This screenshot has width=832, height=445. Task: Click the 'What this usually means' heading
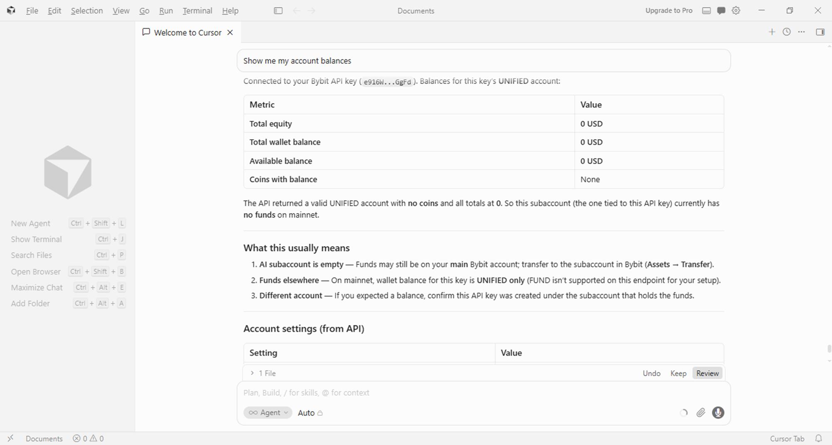click(x=296, y=248)
